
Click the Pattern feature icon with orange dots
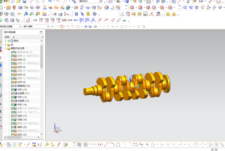(56, 7)
